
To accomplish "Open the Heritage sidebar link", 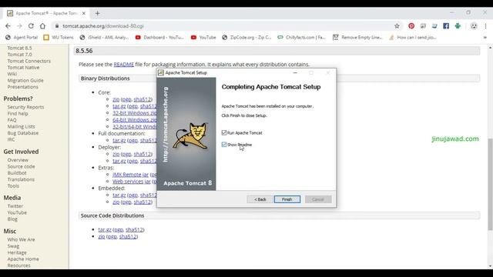I will pyautogui.click(x=17, y=252).
